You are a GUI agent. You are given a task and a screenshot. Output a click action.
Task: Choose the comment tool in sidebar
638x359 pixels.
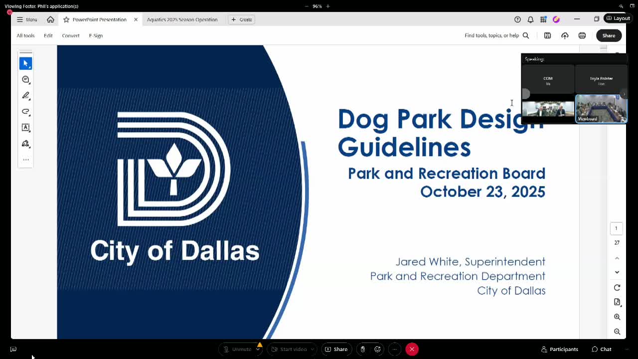25,79
